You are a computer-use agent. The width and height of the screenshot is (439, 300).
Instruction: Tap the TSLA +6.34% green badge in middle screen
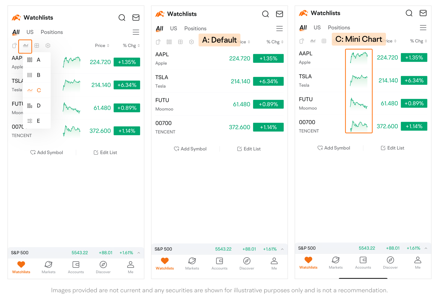(268, 81)
